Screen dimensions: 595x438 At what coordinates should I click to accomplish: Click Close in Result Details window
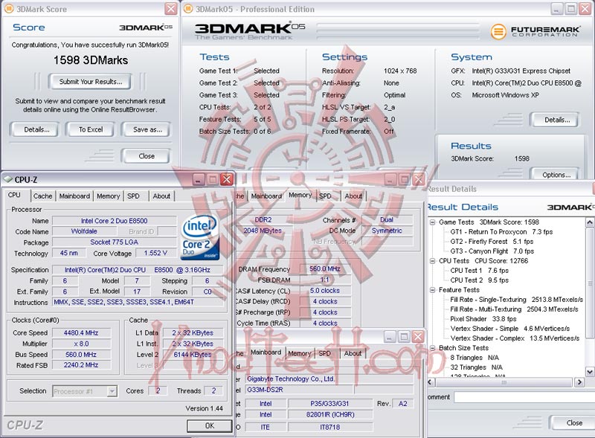(x=574, y=423)
